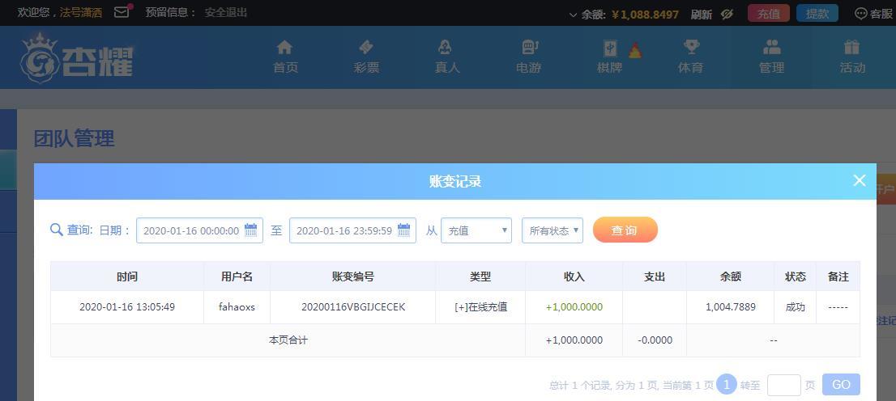
Task: Click the 首页 home icon
Action: (x=284, y=47)
